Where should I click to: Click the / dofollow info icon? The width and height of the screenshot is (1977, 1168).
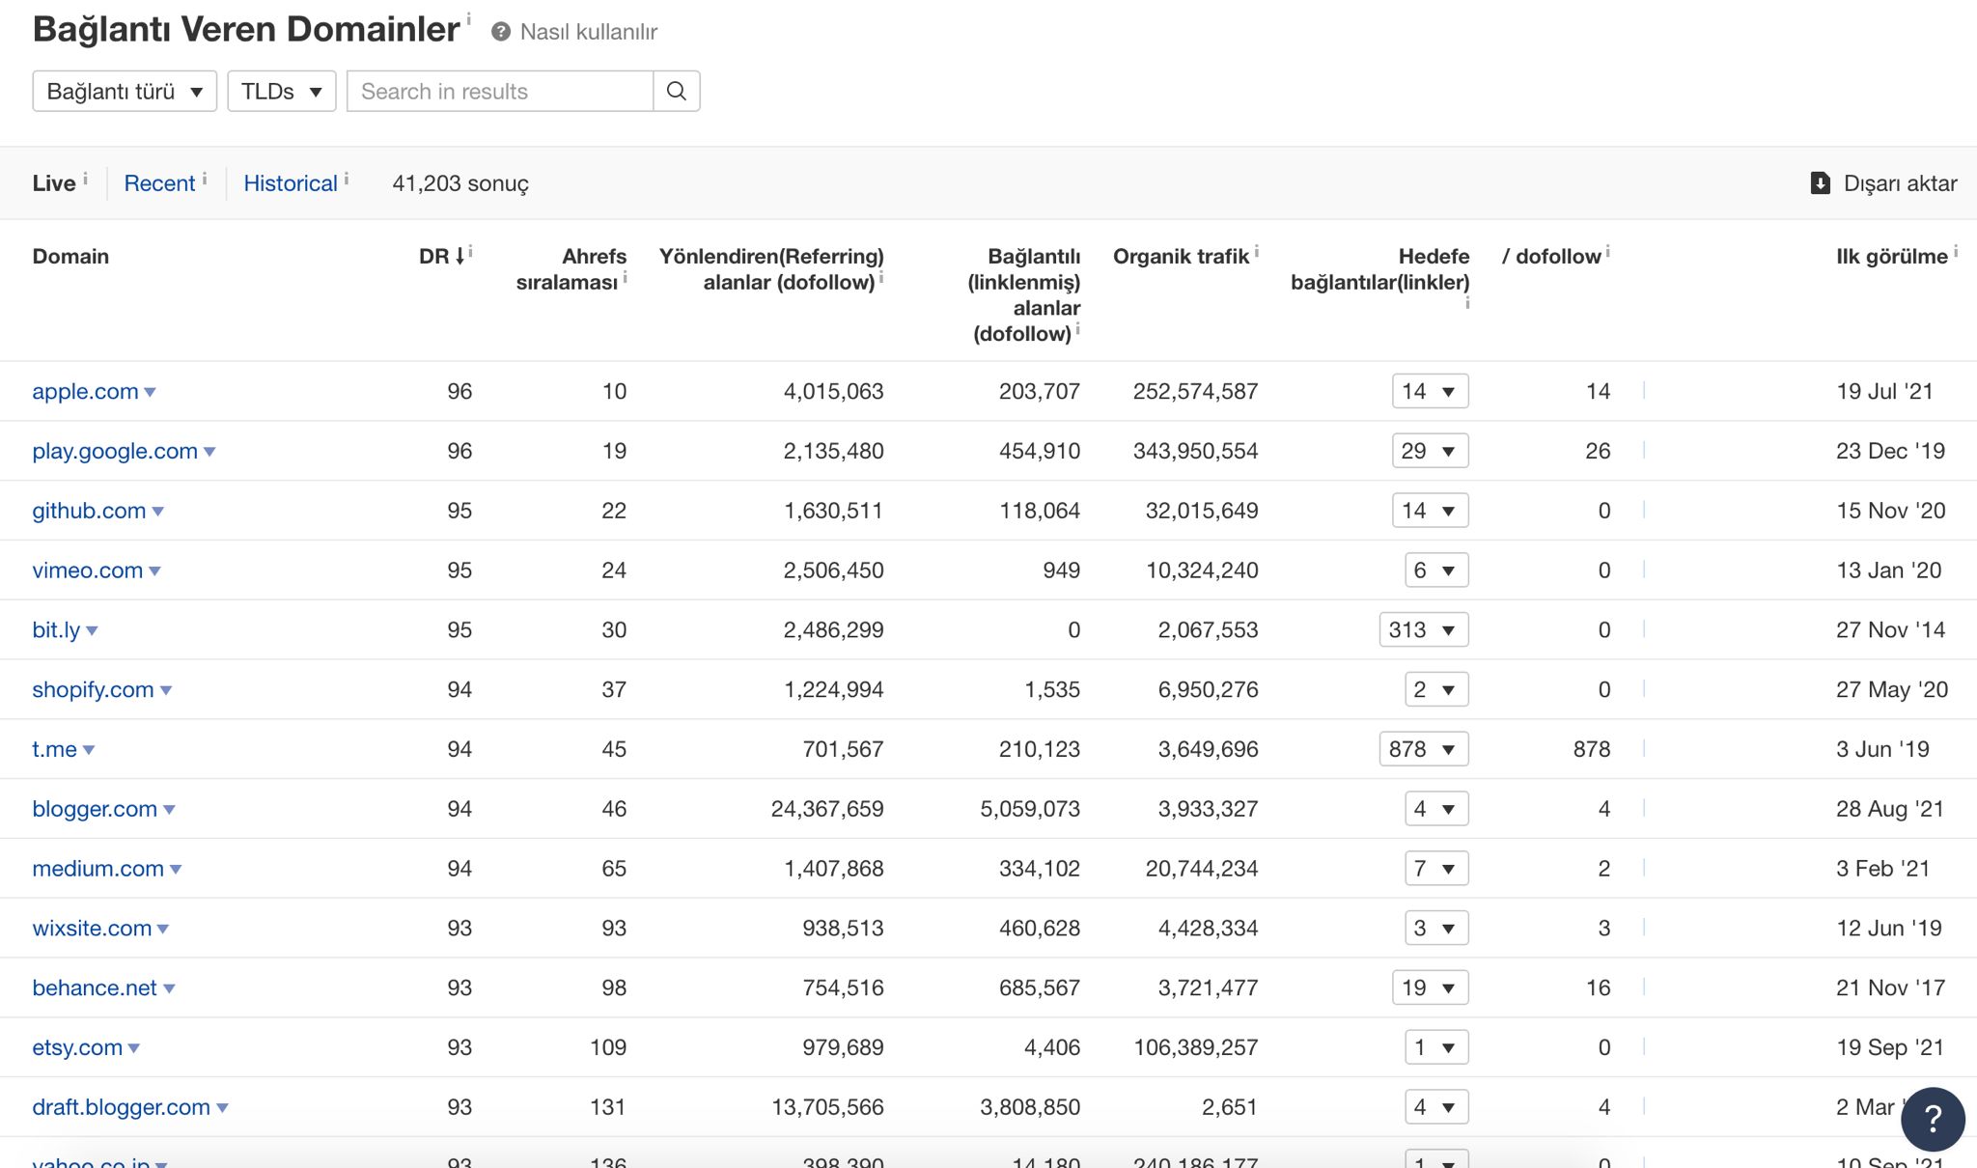[x=1608, y=252]
